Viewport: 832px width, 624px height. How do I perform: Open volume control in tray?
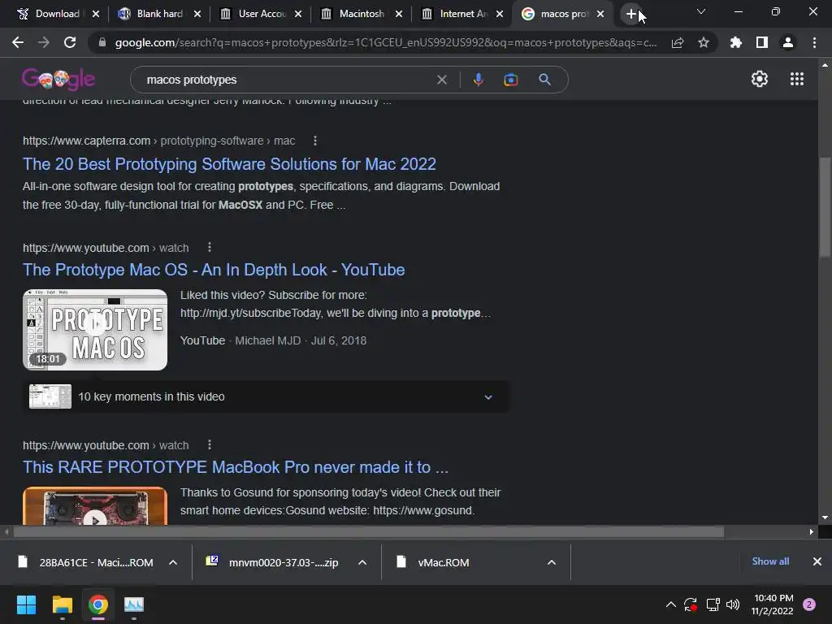coord(733,604)
